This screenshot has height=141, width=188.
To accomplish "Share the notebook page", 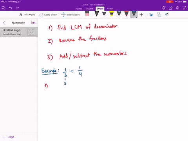I will coord(170,8).
